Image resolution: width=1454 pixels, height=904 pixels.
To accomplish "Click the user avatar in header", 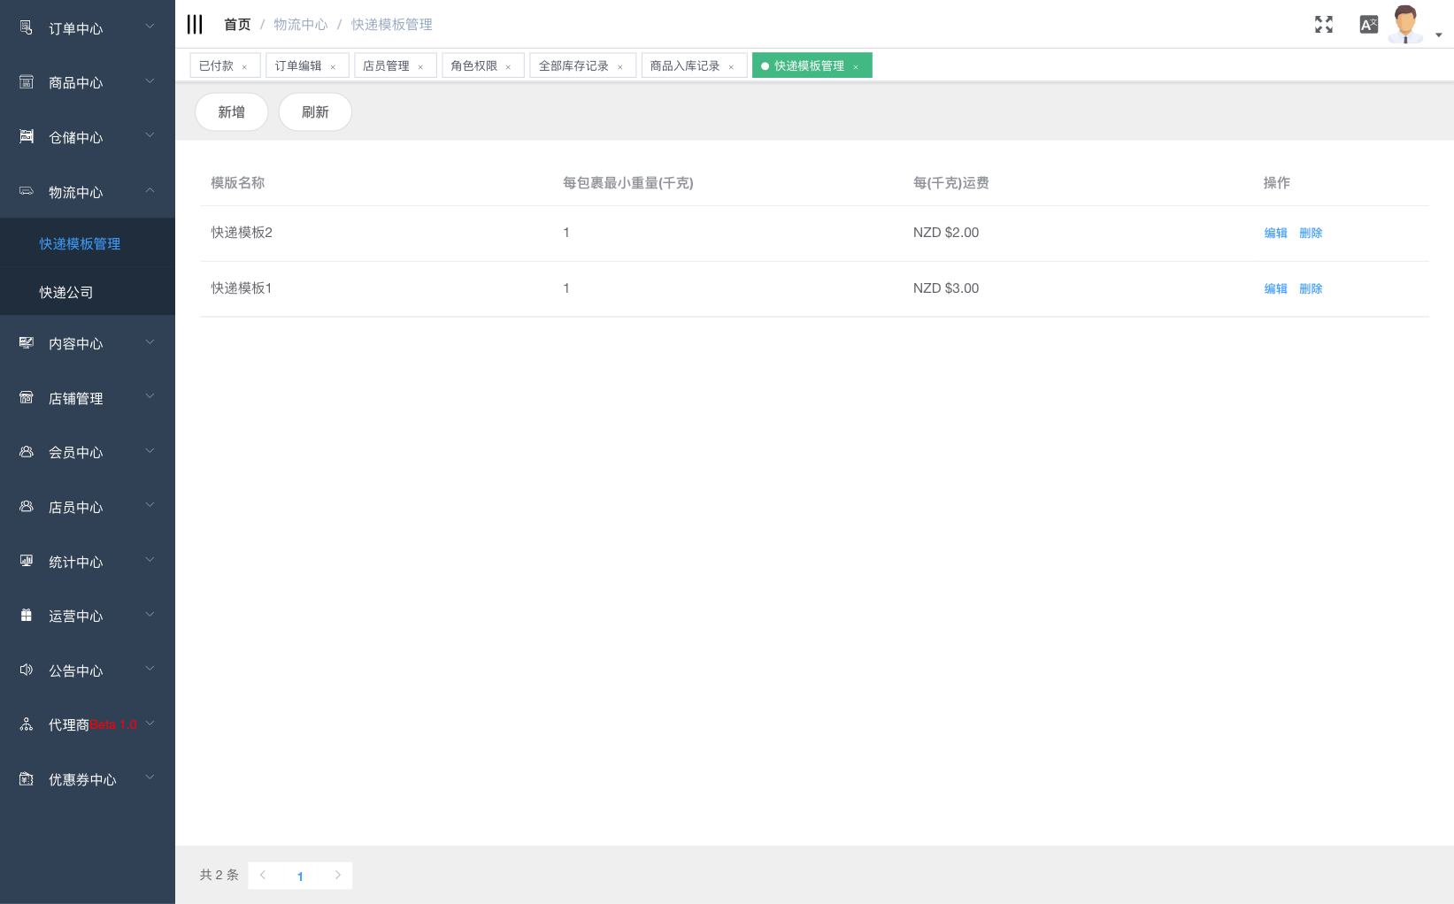I will point(1405,24).
